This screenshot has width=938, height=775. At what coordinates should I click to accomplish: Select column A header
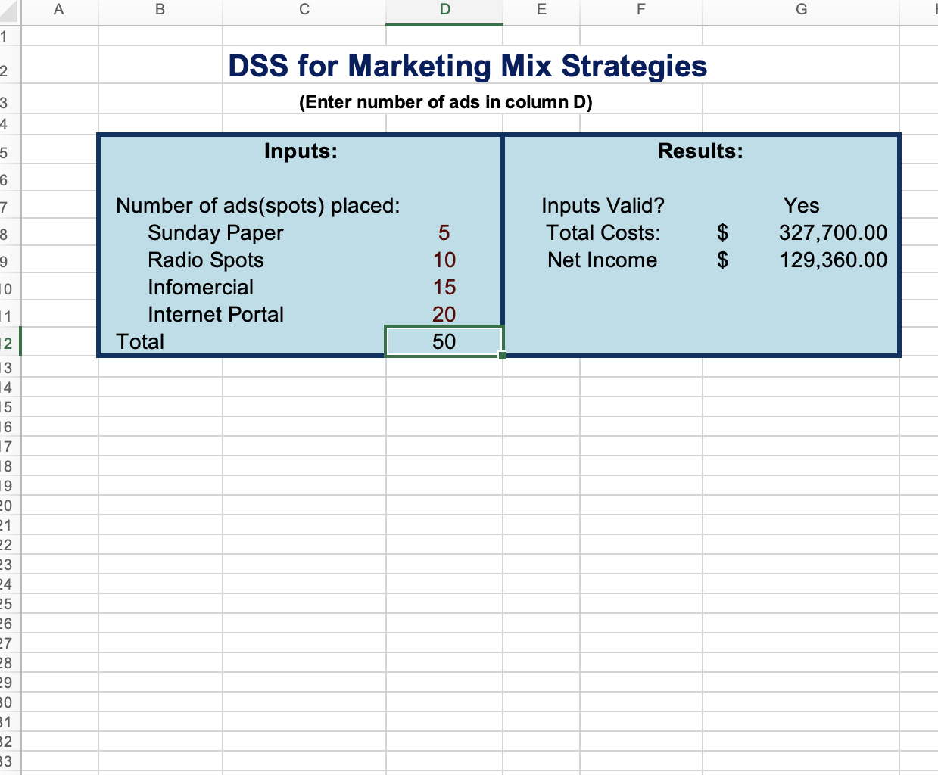pos(59,10)
